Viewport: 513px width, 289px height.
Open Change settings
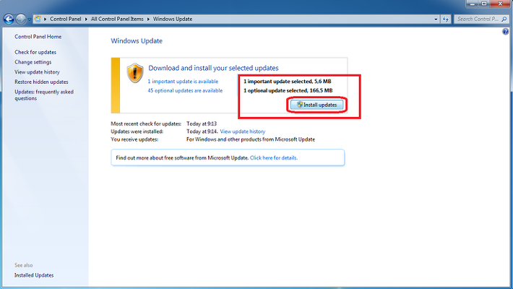tap(33, 62)
